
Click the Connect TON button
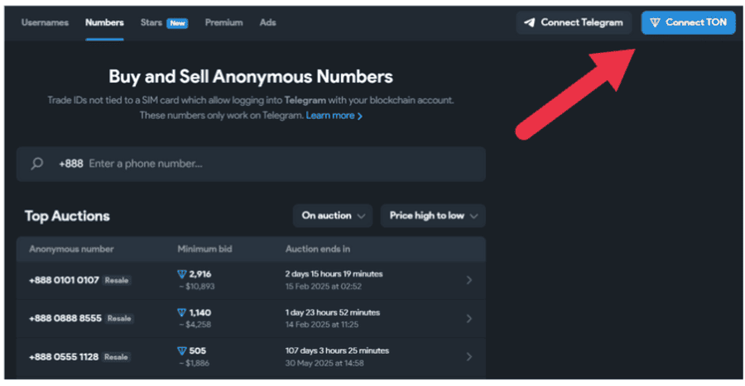(688, 22)
